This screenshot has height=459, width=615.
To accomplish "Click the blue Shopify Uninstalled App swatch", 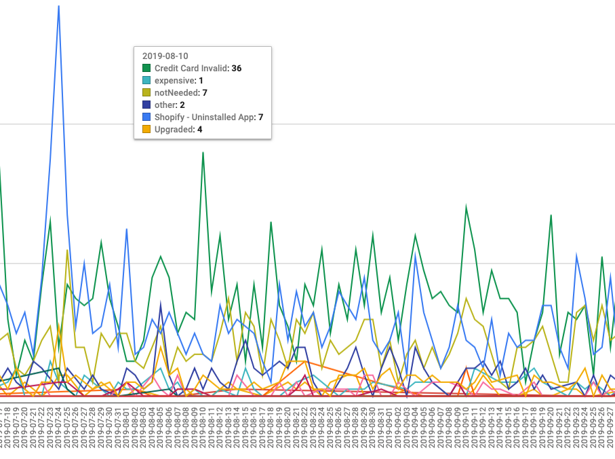I will (x=146, y=117).
